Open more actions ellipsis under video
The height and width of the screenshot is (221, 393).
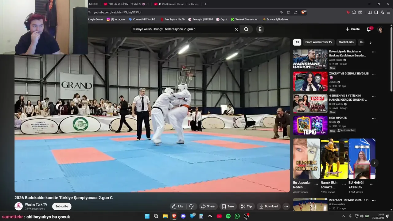point(286,206)
